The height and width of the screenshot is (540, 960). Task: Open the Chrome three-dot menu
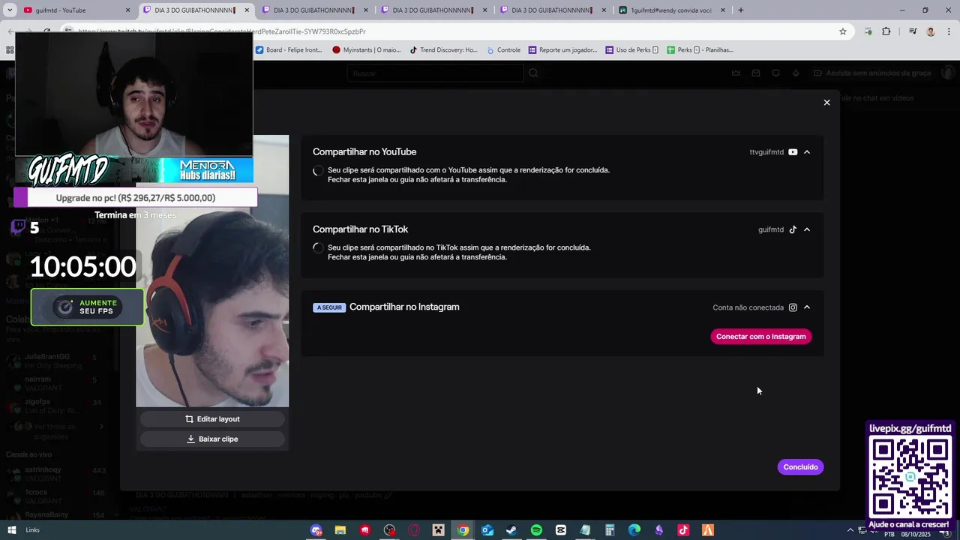[x=948, y=31]
